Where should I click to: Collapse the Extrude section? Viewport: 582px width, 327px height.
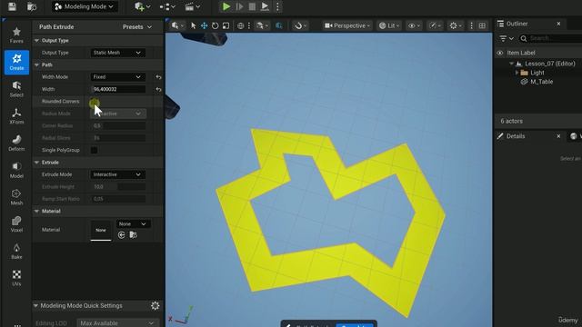click(x=36, y=163)
